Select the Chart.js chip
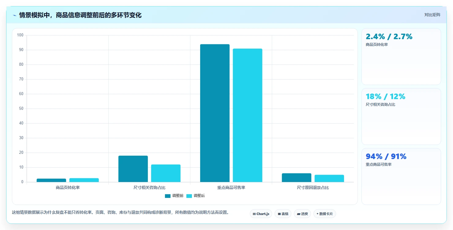 click(261, 214)
